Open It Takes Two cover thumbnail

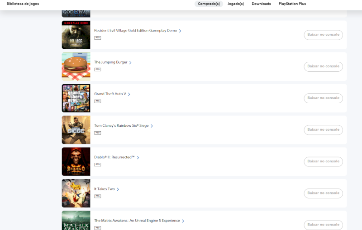pyautogui.click(x=76, y=193)
